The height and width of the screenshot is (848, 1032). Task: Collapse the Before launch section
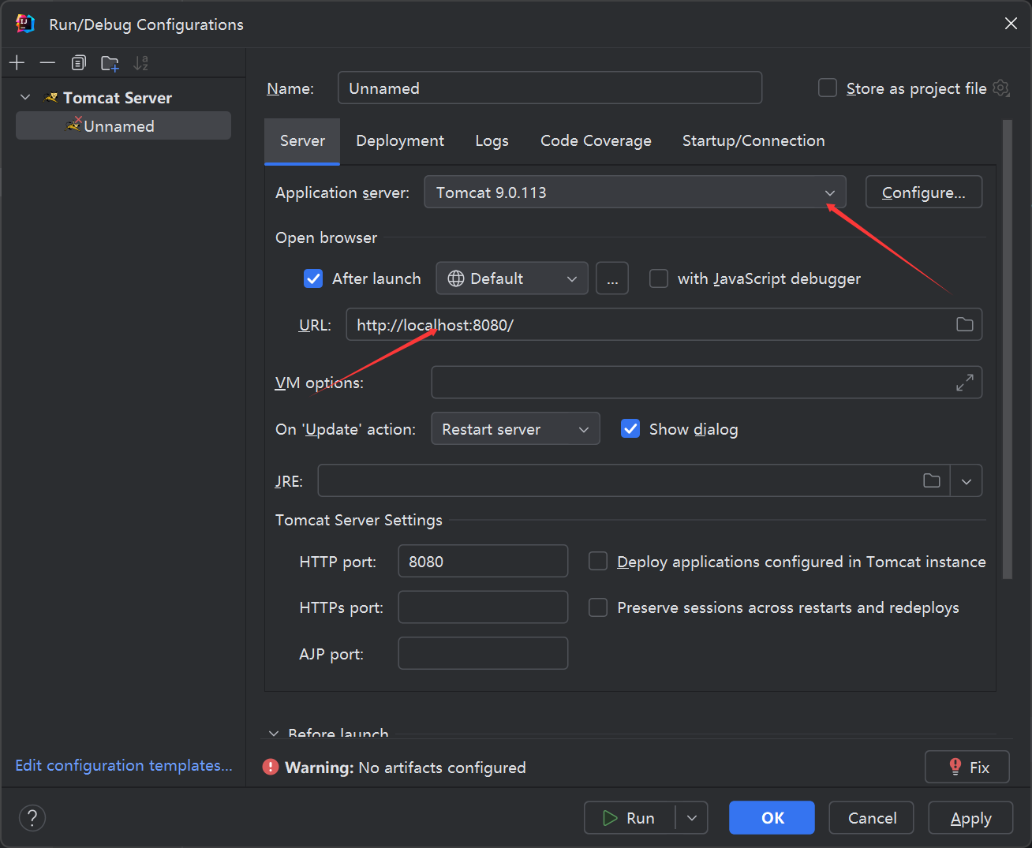pyautogui.click(x=274, y=734)
